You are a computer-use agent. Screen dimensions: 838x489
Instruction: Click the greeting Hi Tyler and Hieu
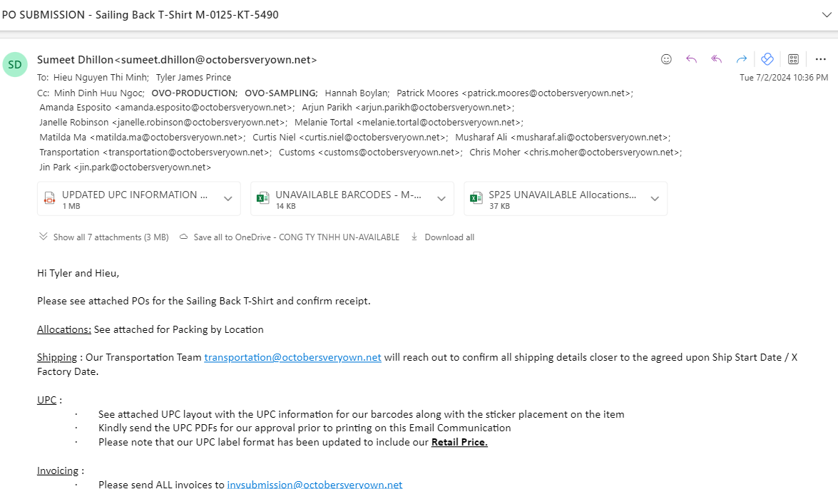click(x=78, y=273)
